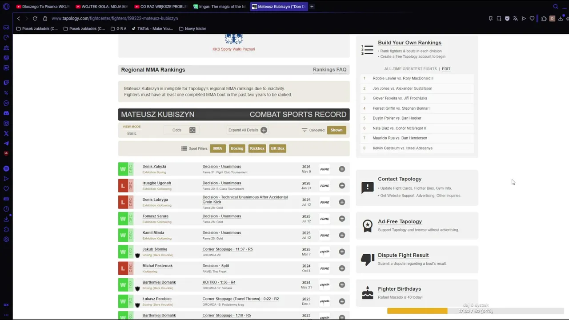
Task: Toggle the BK Box sport filter
Action: tap(278, 148)
